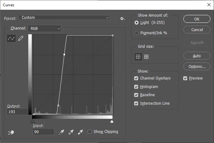Viewport: 214px width, 143px height.
Task: Click the Output value field showing 193
Action: pyautogui.click(x=17, y=112)
